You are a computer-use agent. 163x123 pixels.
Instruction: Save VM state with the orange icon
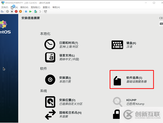(x=20, y=11)
